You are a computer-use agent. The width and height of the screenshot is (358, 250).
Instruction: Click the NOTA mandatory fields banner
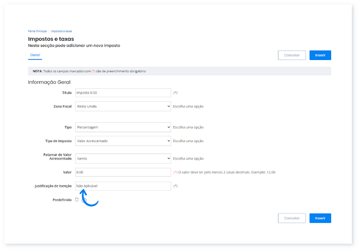(x=179, y=71)
